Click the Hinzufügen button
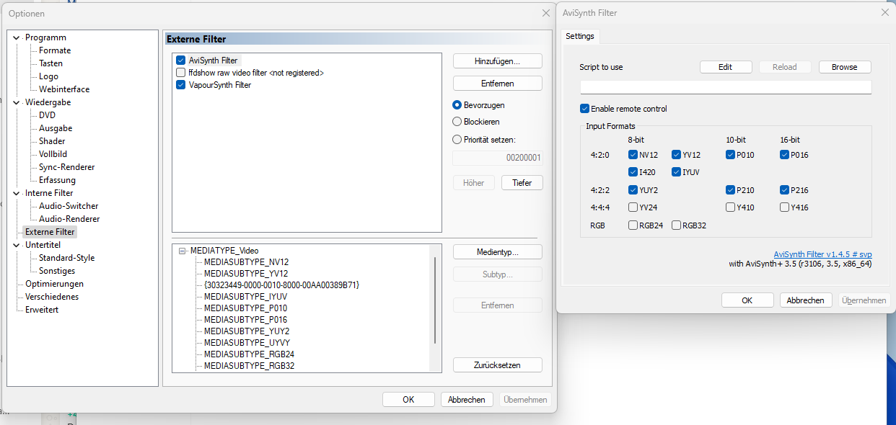The height and width of the screenshot is (425, 896). pos(497,61)
